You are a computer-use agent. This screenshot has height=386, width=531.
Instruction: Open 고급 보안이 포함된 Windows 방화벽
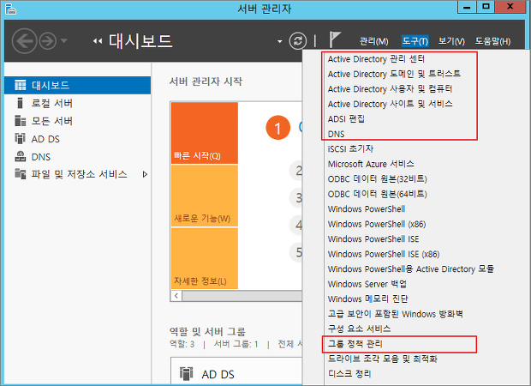pos(395,314)
